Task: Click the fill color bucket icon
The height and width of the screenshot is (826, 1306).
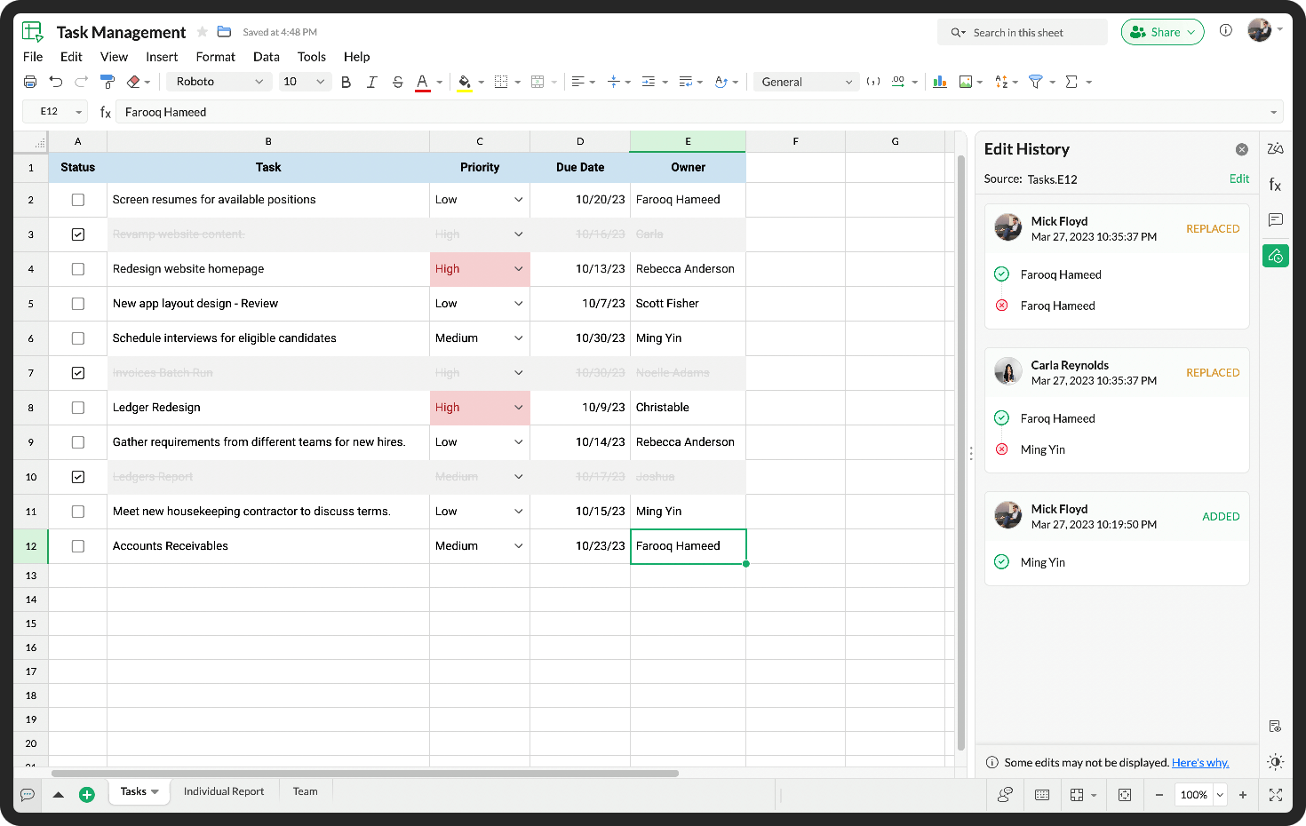Action: point(464,82)
